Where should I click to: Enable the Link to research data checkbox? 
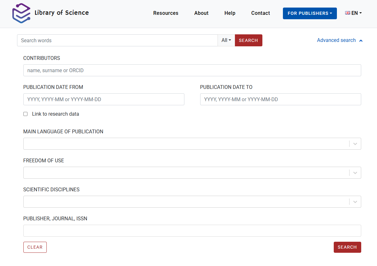point(26,114)
